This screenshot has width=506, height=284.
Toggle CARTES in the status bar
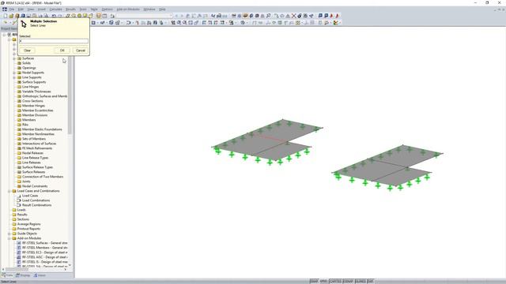(x=335, y=281)
